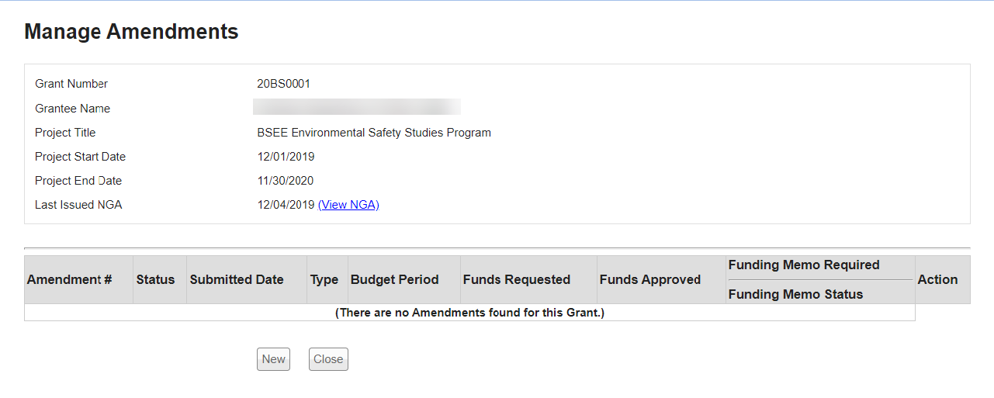
Task: Click the Funds Requested column header
Action: [517, 279]
